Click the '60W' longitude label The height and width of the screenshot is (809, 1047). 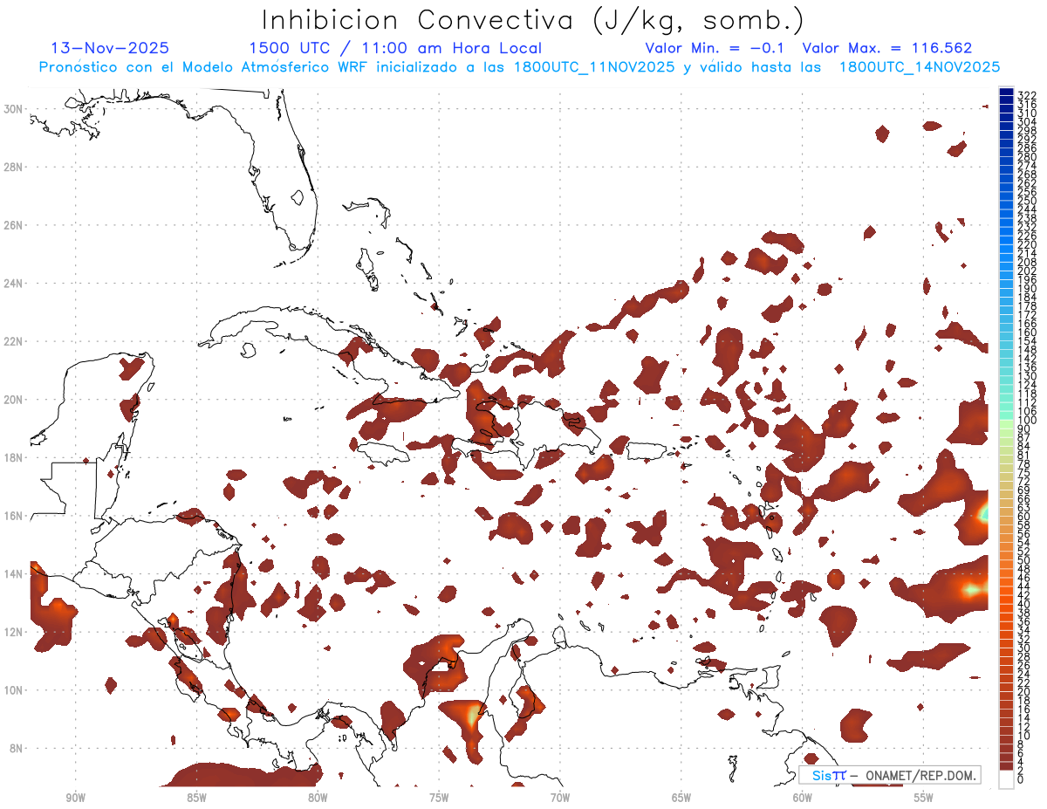point(803,798)
